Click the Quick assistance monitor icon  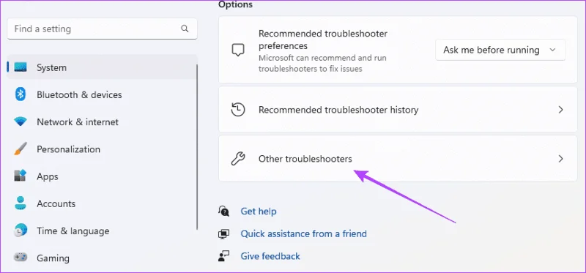click(223, 233)
